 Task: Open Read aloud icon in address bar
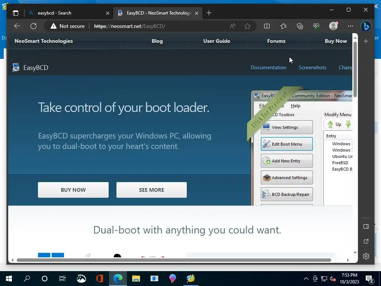[233, 26]
